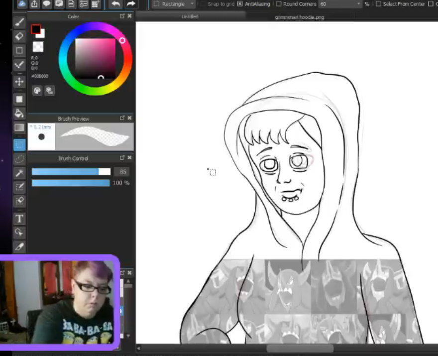
Task: Select the Shape brush tool (square outline)
Action: pos(19,50)
